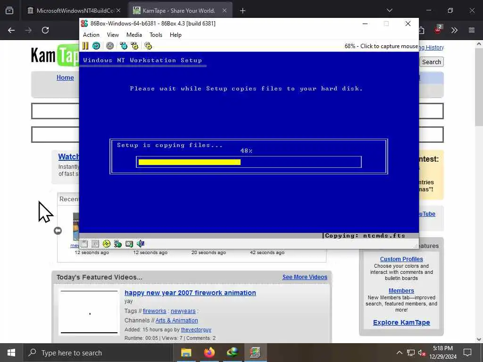483x362 pixels.
Task: Open happy new year 2007 firework animation
Action: coord(190,293)
